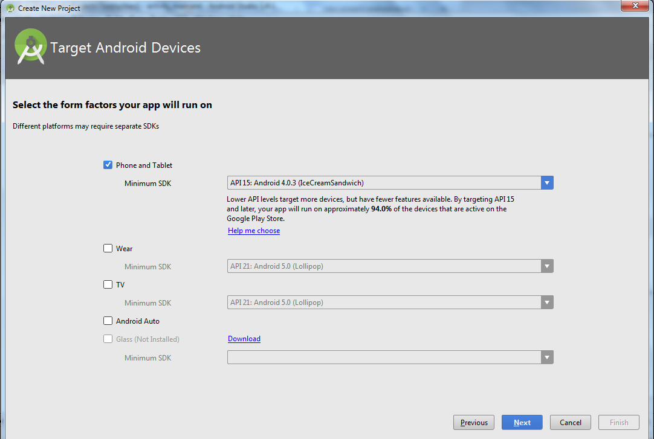Click the Download link for Glass

(x=244, y=339)
